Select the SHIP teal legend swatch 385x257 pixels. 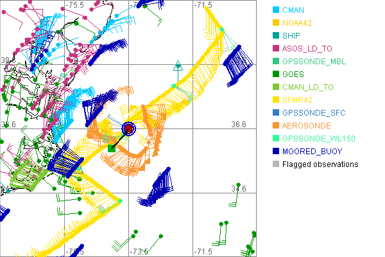pos(276,36)
